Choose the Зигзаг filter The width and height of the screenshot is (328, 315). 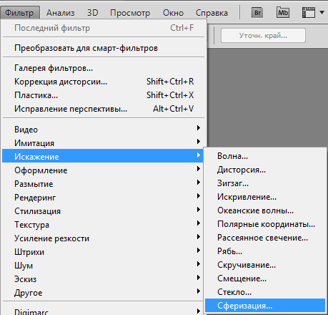pos(265,183)
